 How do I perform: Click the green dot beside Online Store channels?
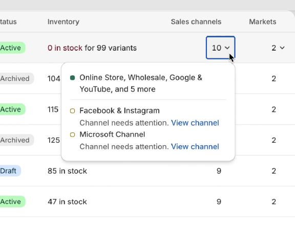pyautogui.click(x=72, y=78)
